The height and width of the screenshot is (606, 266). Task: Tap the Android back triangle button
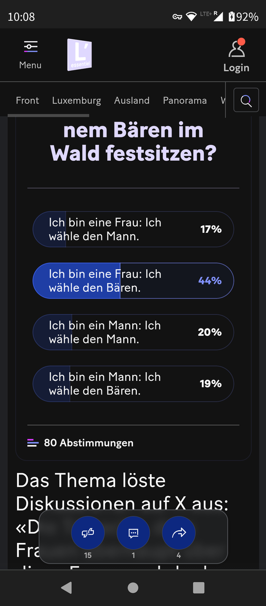click(x=66, y=587)
